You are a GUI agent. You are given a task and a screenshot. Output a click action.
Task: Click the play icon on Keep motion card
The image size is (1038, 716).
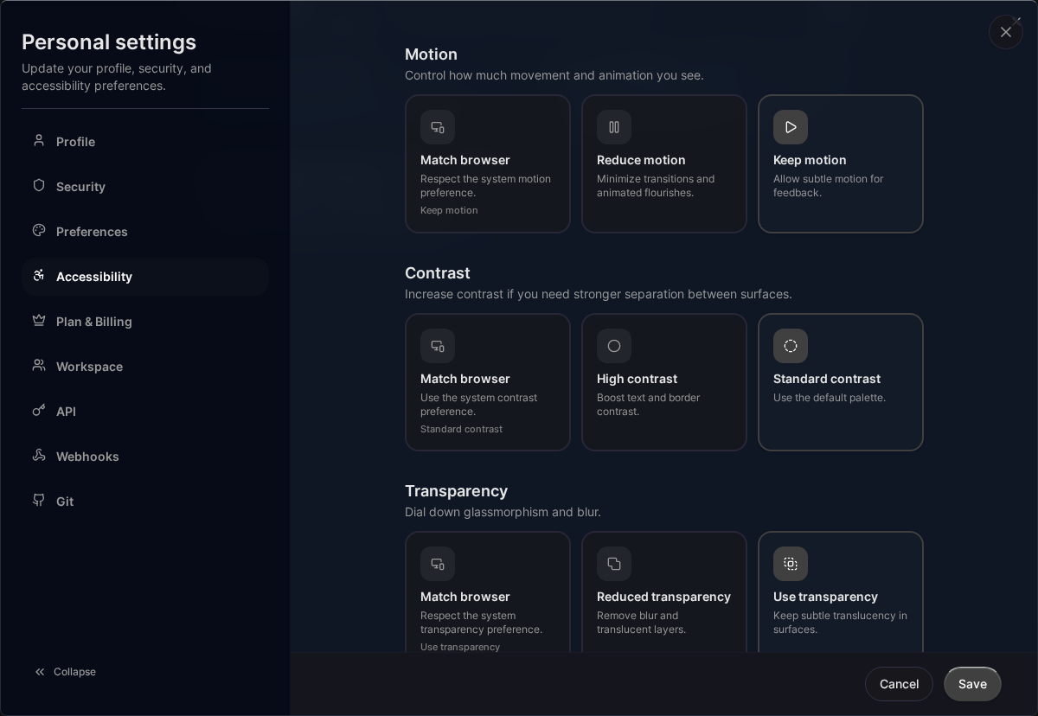[x=791, y=127]
